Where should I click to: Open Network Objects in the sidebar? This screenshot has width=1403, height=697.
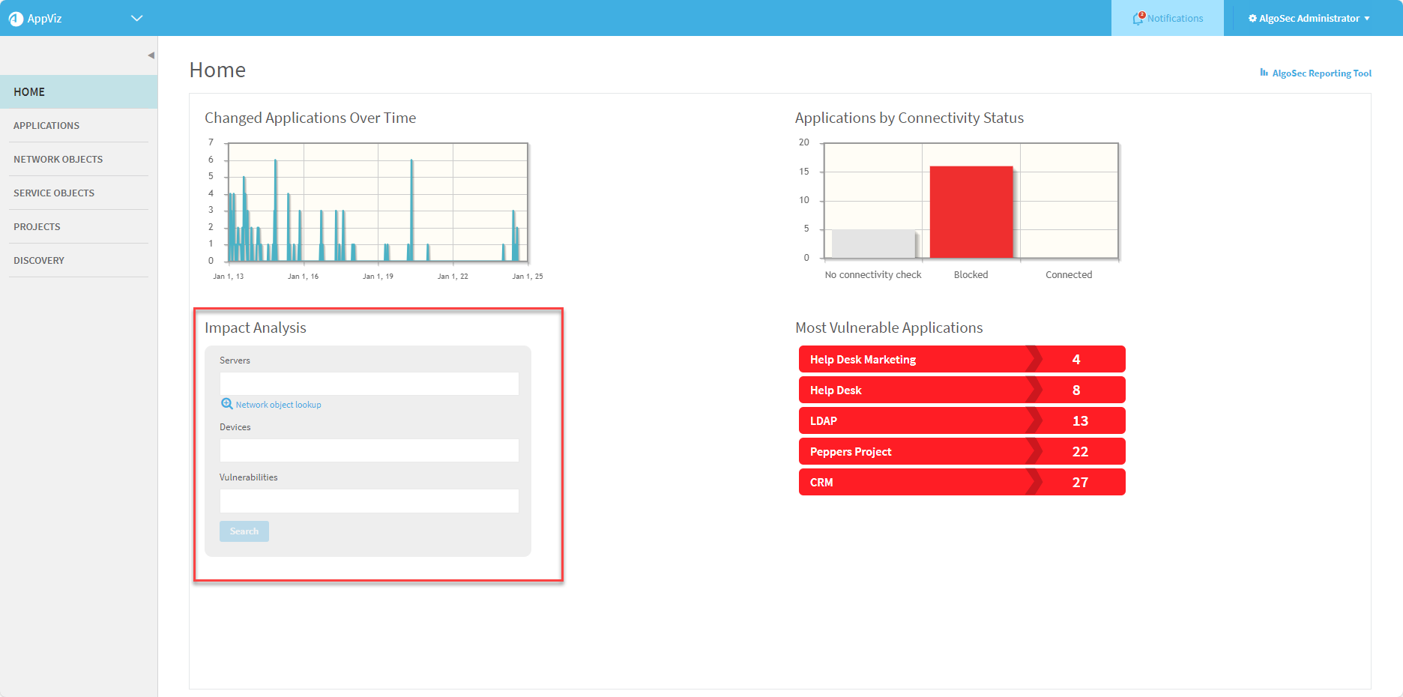[x=58, y=160]
